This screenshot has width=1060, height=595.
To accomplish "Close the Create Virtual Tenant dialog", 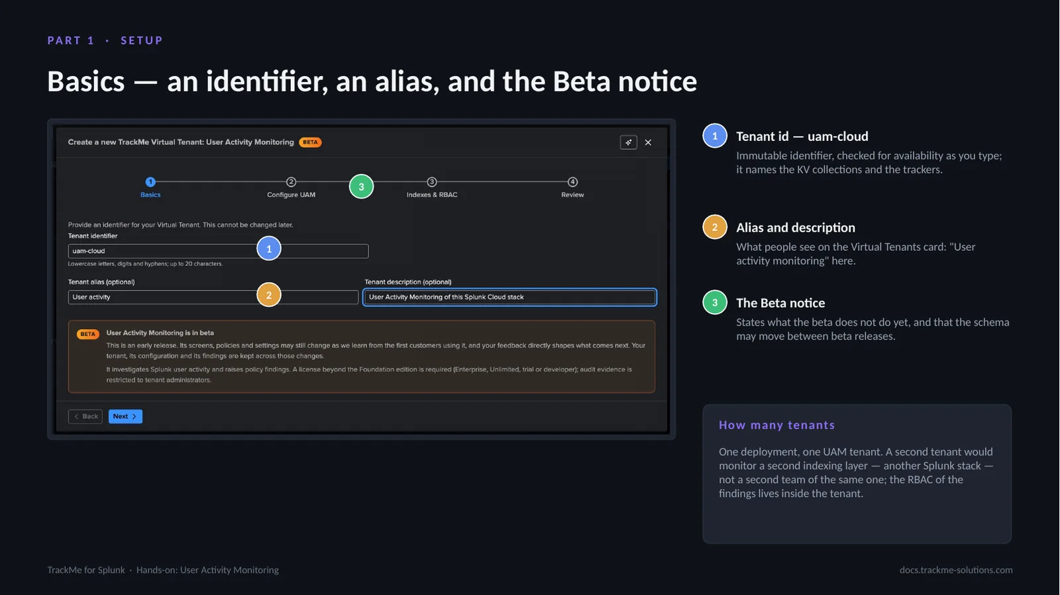I will point(648,142).
